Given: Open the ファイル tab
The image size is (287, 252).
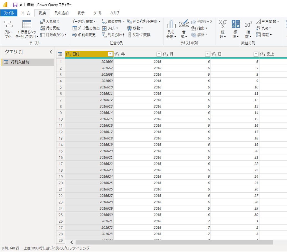Looking at the screenshot, I should pyautogui.click(x=9, y=13).
